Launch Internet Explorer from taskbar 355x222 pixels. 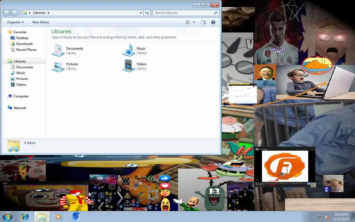pyautogui.click(x=25, y=216)
